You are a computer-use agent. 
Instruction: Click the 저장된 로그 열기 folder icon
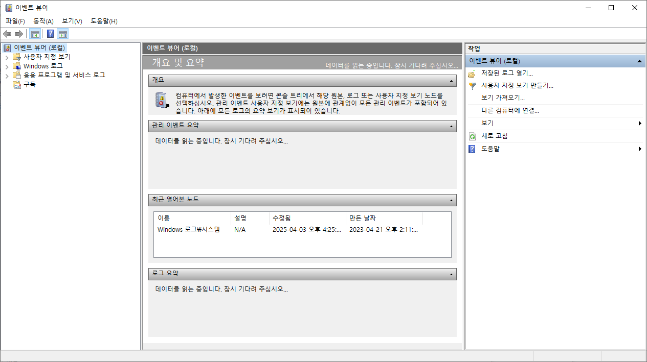pos(472,73)
